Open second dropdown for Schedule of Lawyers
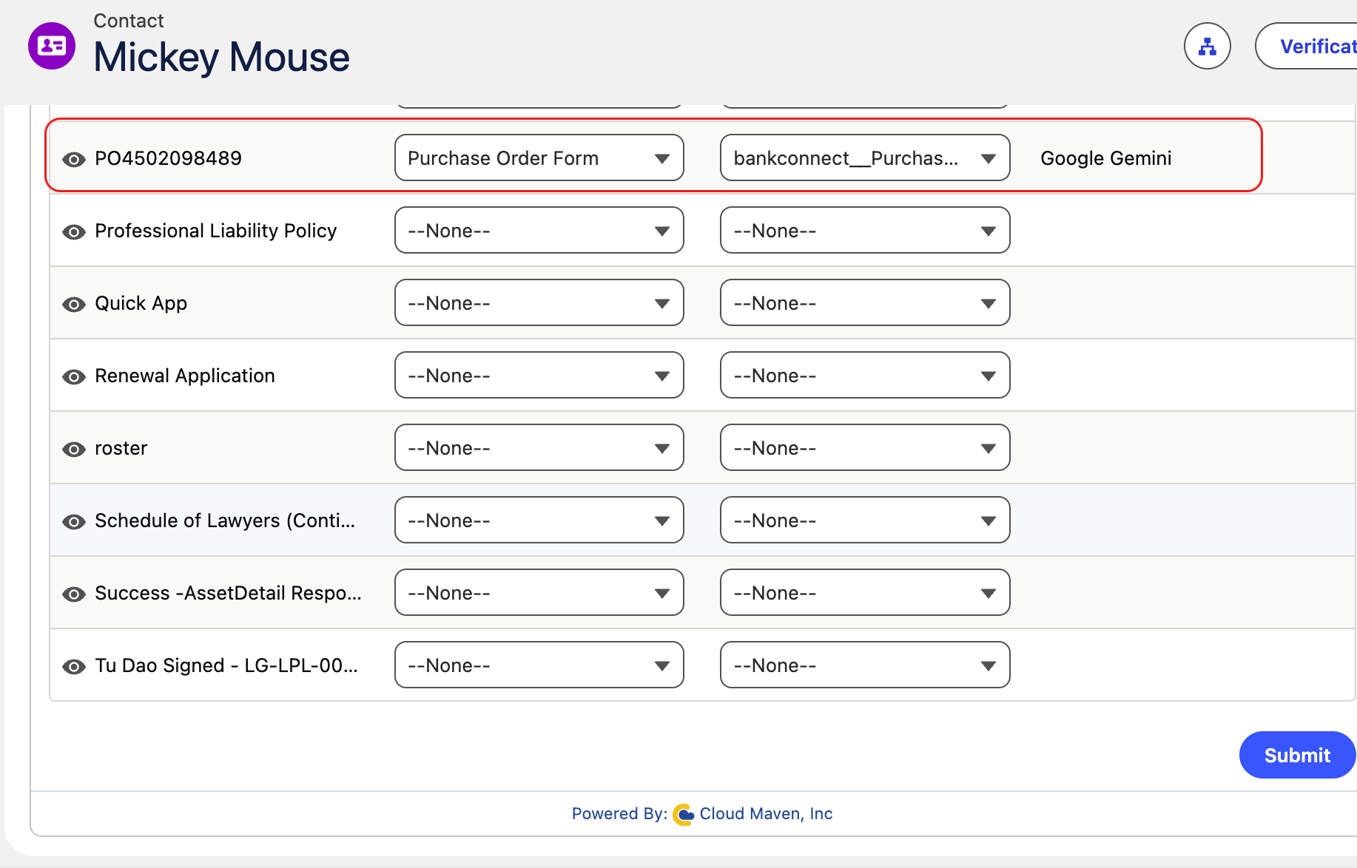1357x868 pixels. [x=865, y=520]
